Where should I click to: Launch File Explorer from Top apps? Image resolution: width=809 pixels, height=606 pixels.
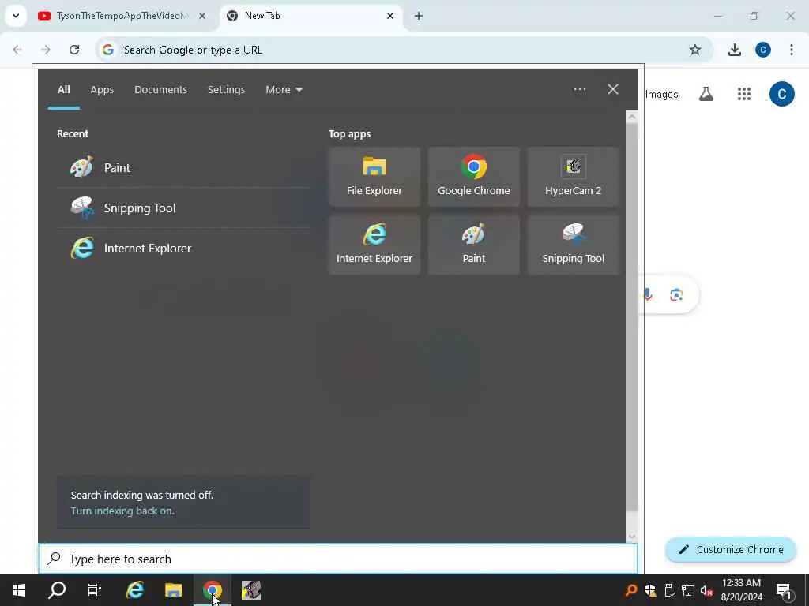click(x=374, y=177)
